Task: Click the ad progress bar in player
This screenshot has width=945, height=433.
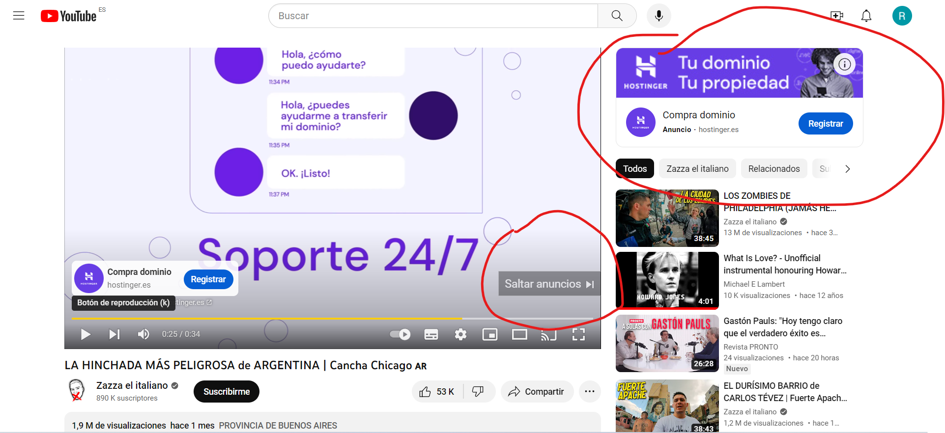Action: click(x=332, y=319)
